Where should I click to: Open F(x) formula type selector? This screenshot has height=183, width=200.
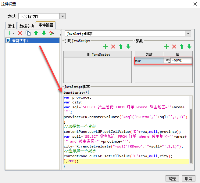(167, 61)
